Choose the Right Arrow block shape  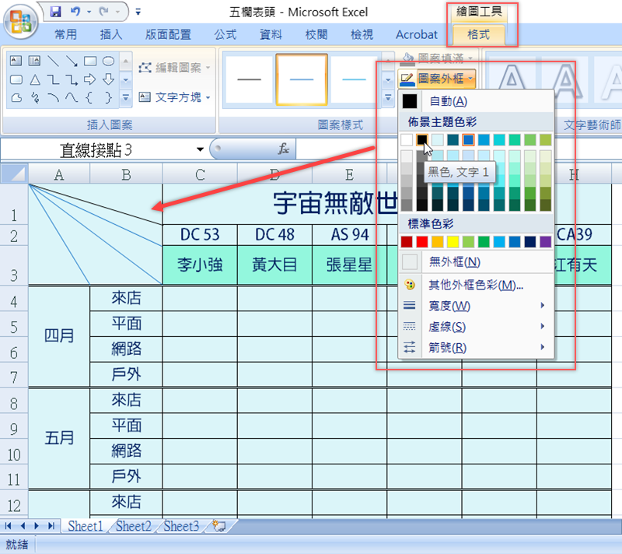pos(89,79)
